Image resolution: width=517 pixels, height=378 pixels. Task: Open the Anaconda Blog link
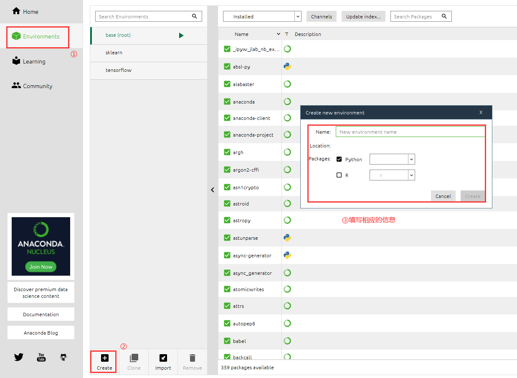tap(41, 333)
